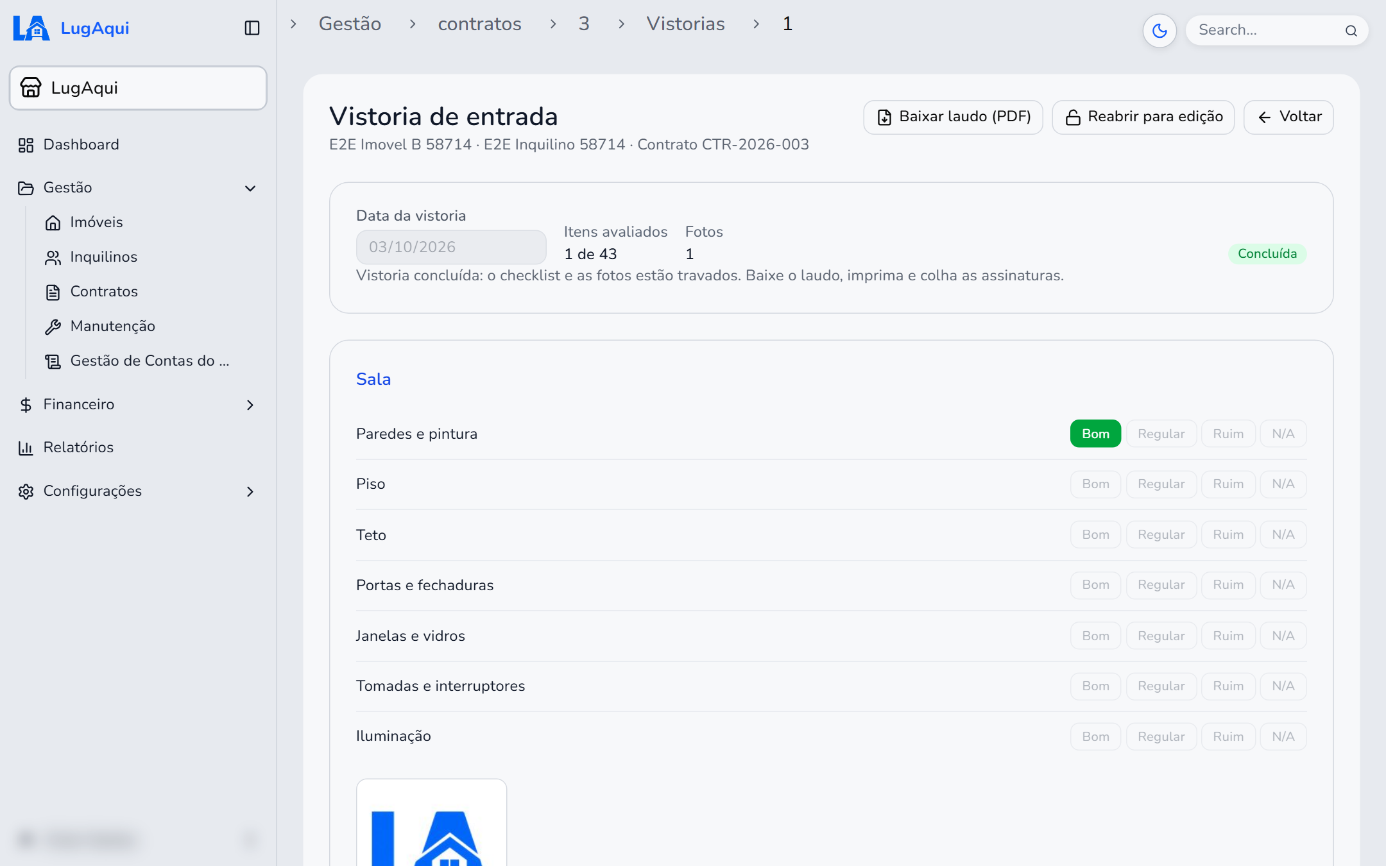The height and width of the screenshot is (866, 1386).
Task: Expand the Configurações menu chevron
Action: tap(250, 491)
